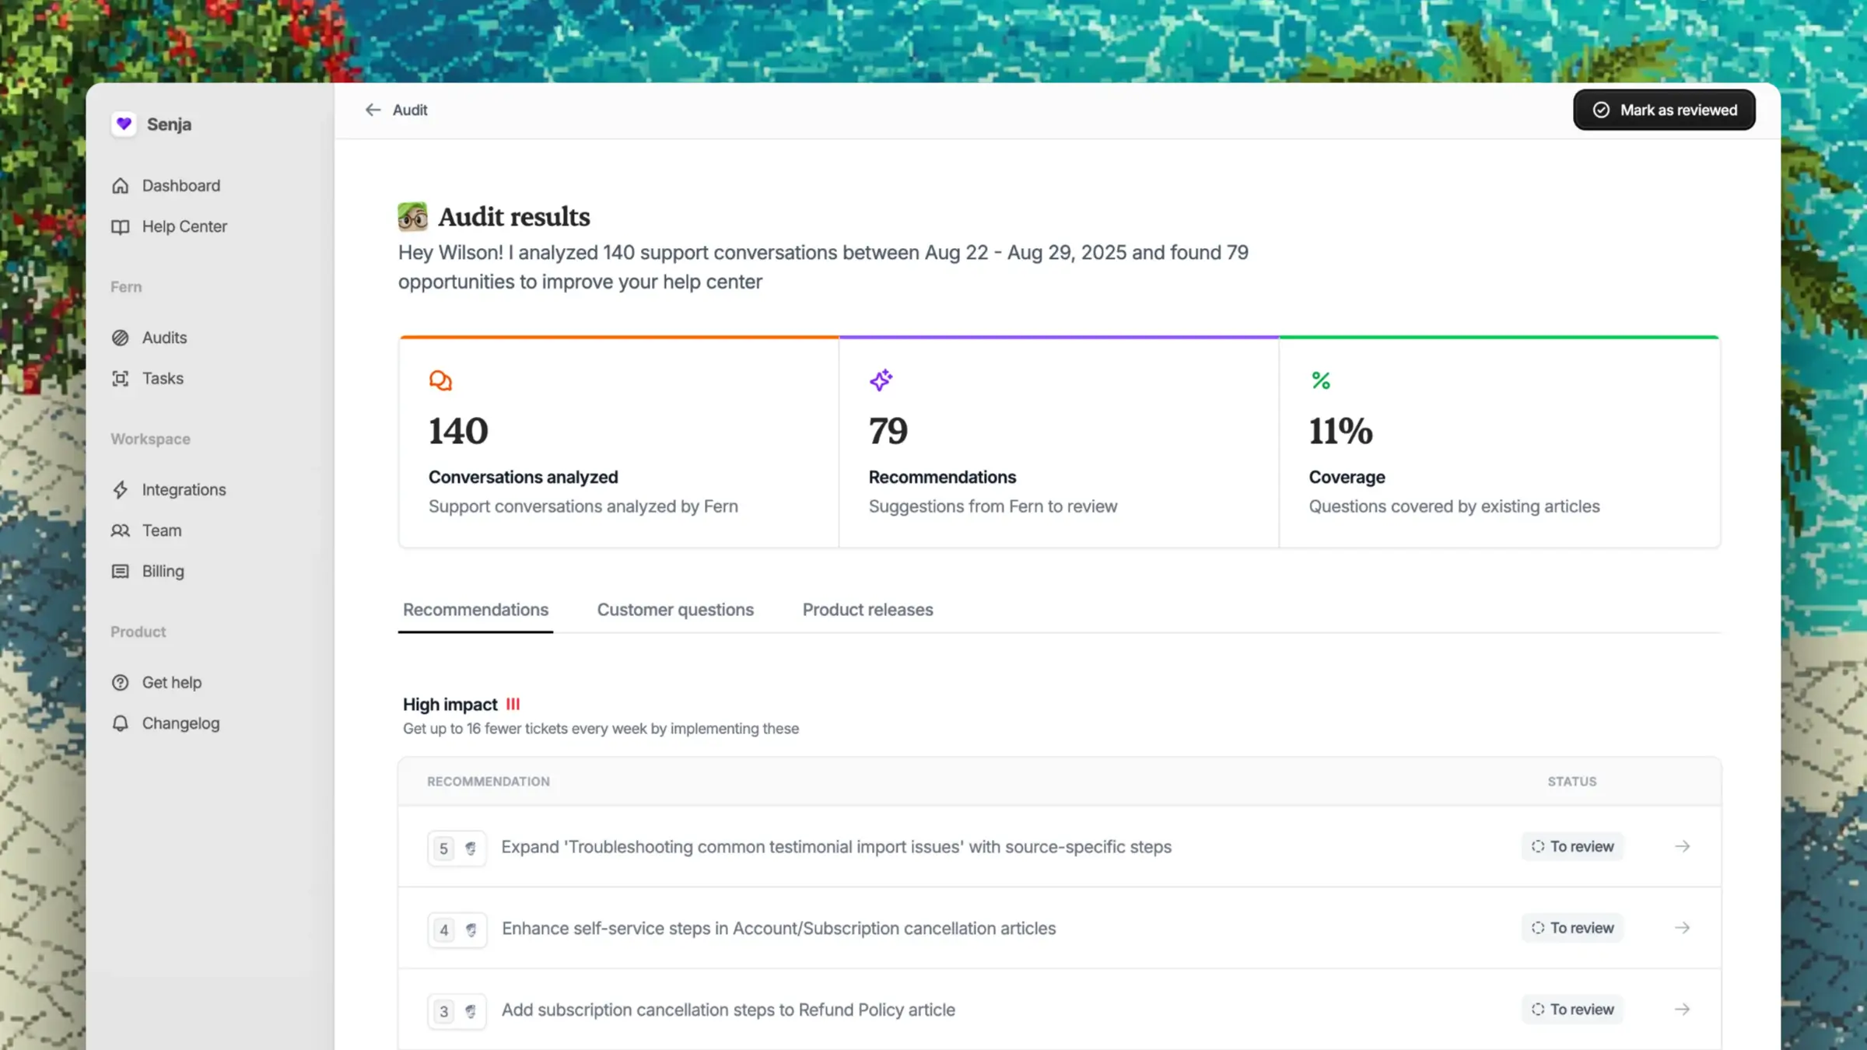Open Billing via the receipt icon
Screen dimensions: 1867x1050
coord(121,571)
